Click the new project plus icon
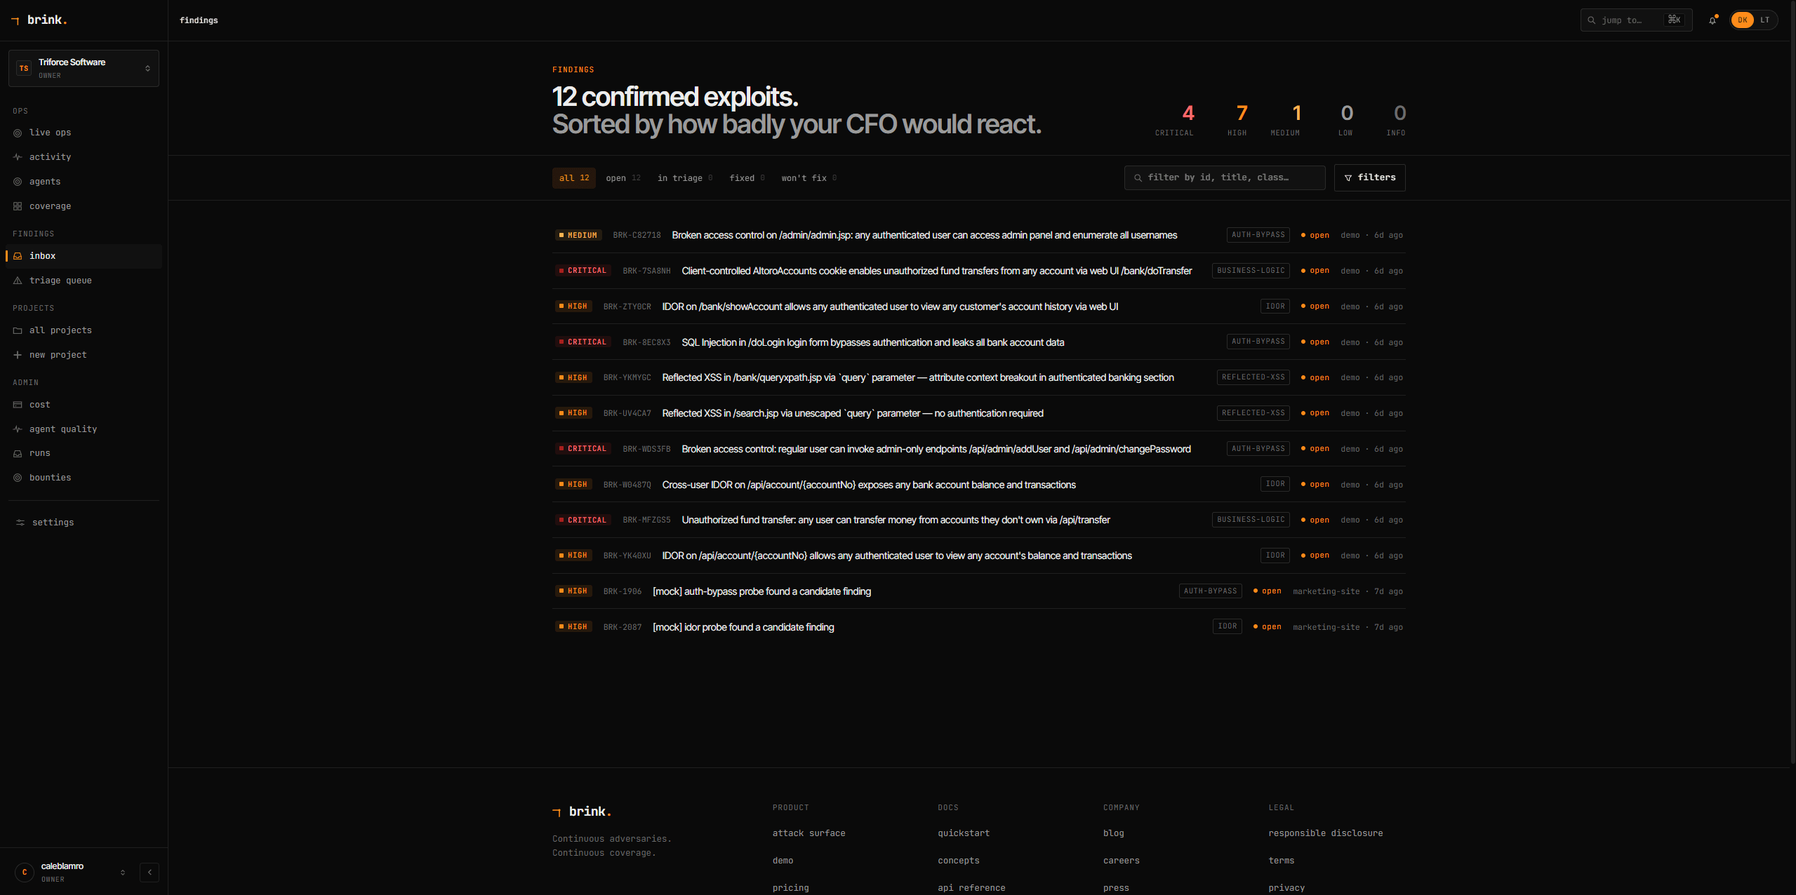 (18, 355)
